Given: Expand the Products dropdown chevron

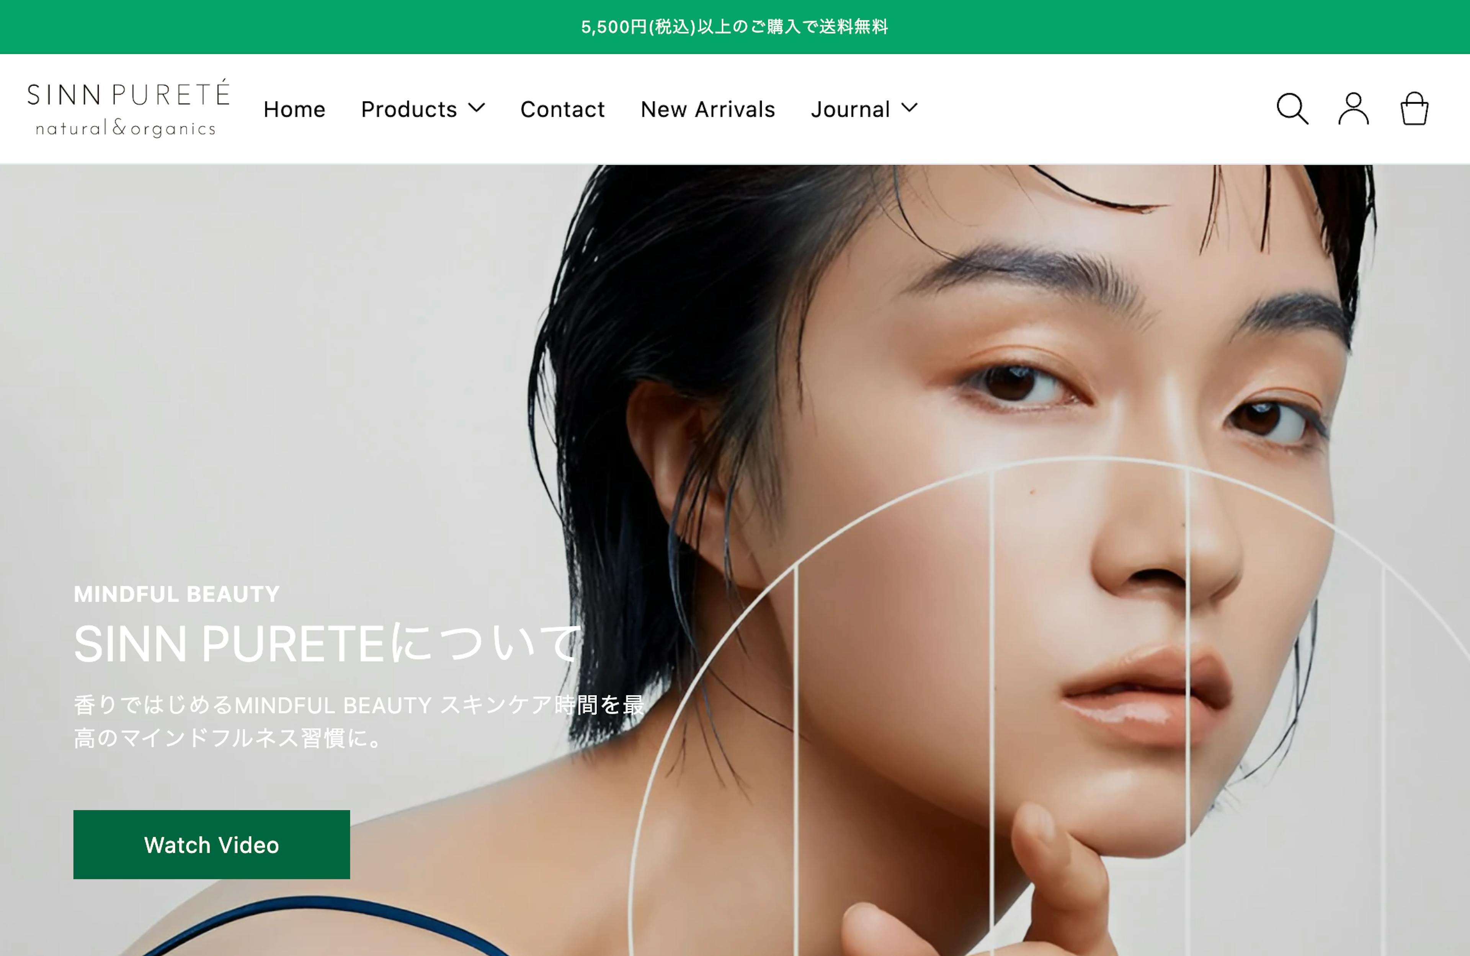Looking at the screenshot, I should pos(476,108).
